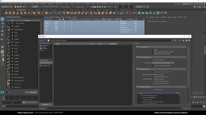Open the Look in path dropdown arrow
Image resolution: width=206 pixels, height=115 pixels.
point(173,41)
